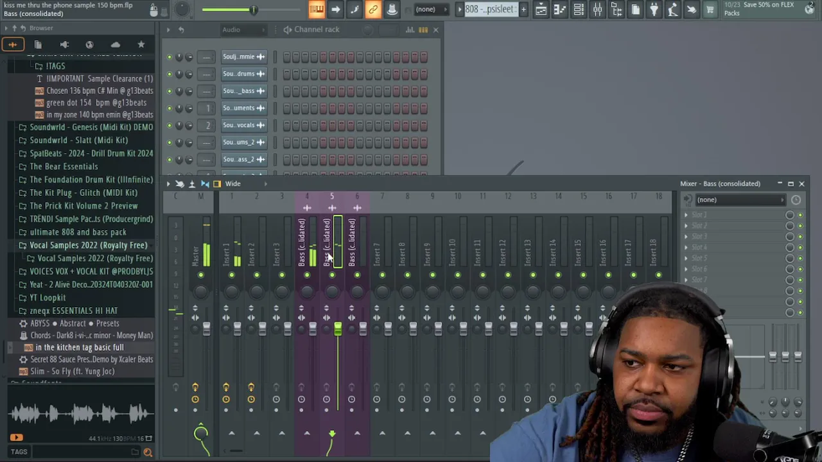
Task: Select the browser cloud sounds icon
Action: tap(116, 44)
